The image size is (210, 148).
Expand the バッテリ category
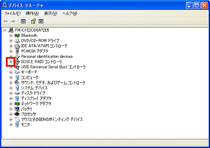tap(11, 109)
